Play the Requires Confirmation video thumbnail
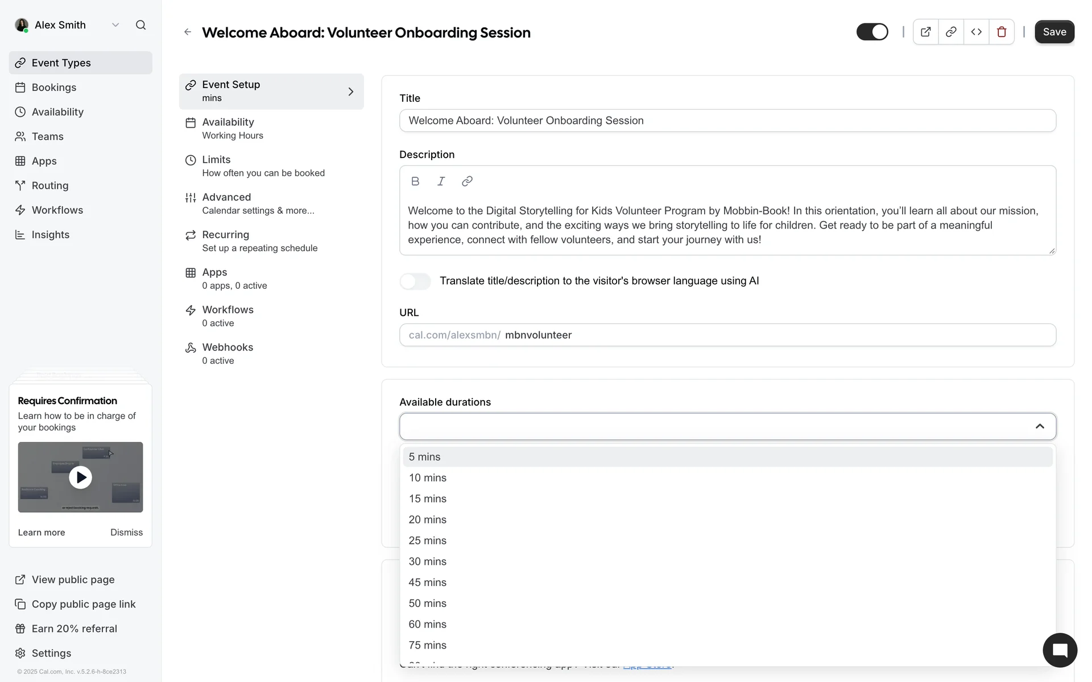 [x=80, y=477]
